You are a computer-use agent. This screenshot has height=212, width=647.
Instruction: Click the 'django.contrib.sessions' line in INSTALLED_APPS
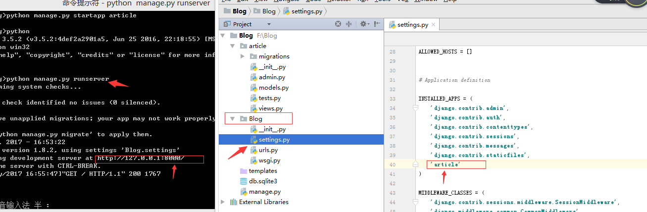click(474, 136)
